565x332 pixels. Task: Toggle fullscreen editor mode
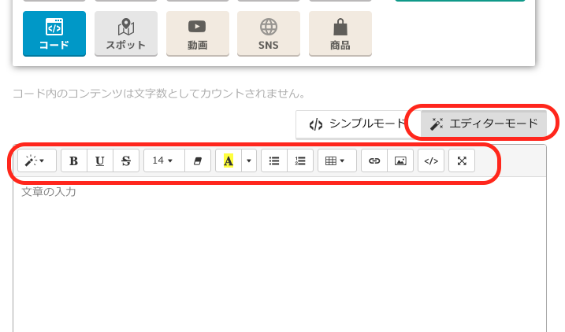click(x=462, y=160)
